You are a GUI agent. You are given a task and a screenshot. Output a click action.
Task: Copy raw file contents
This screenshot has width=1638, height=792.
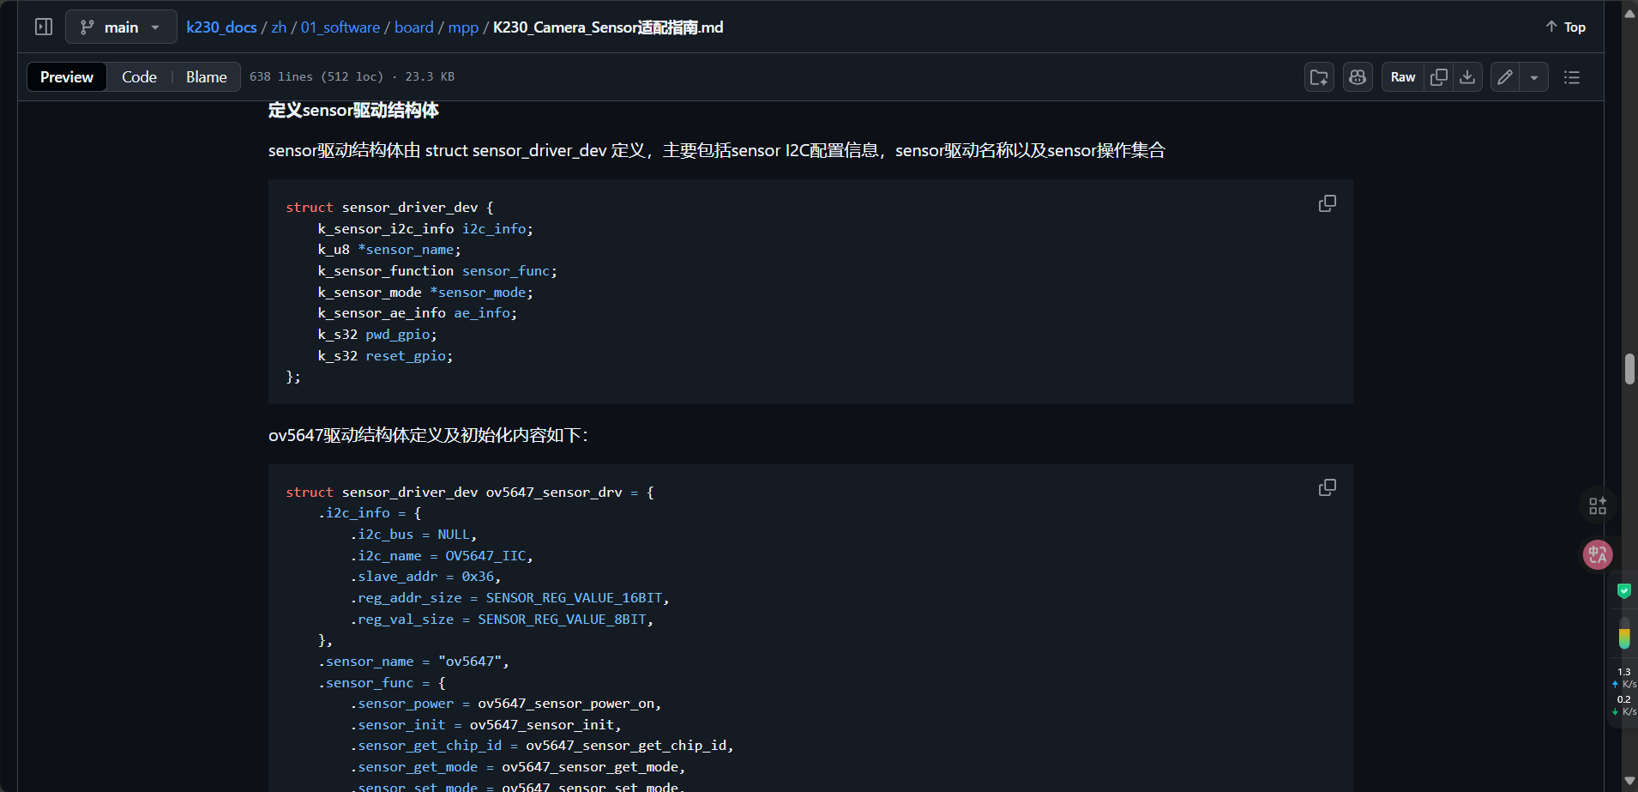coord(1439,77)
